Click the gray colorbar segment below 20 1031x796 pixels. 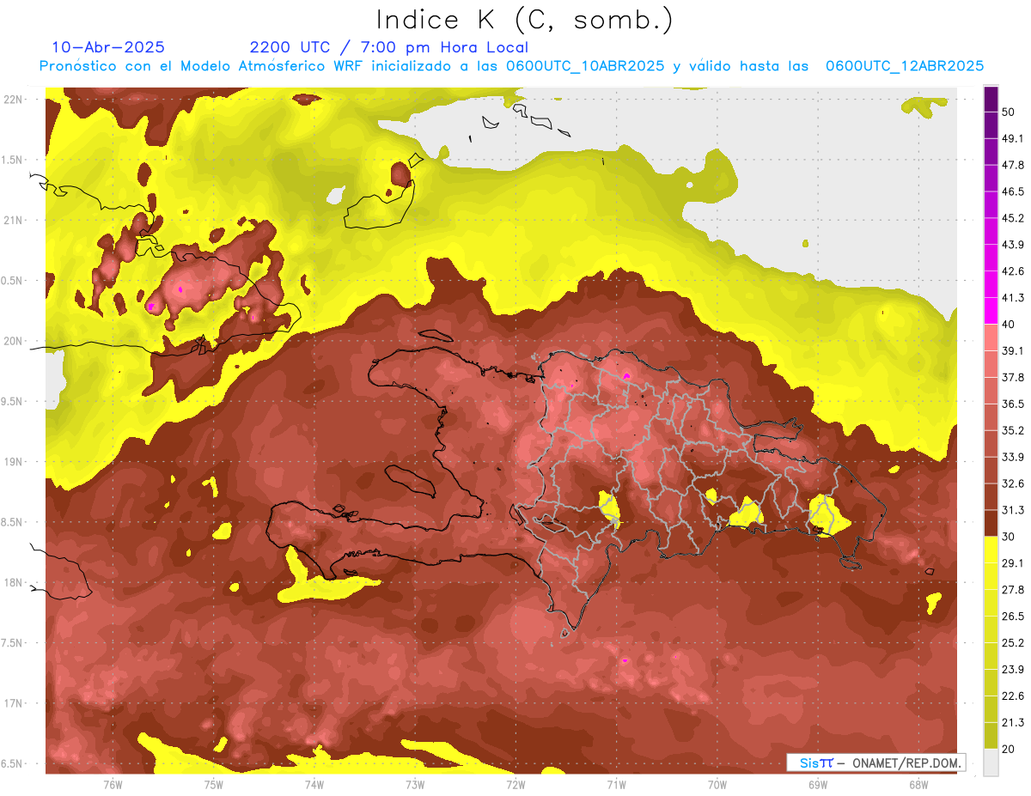(991, 762)
